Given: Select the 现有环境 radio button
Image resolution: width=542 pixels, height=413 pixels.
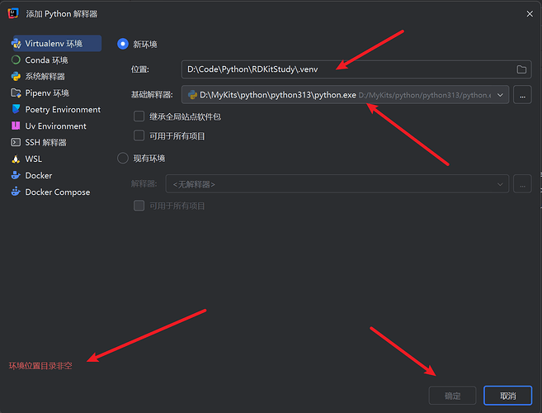Looking at the screenshot, I should click(123, 159).
